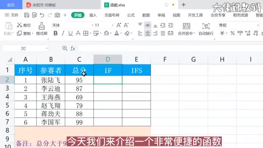The image size is (263, 148).
Task: Clear formatting with eraser icon
Action: (127, 33)
